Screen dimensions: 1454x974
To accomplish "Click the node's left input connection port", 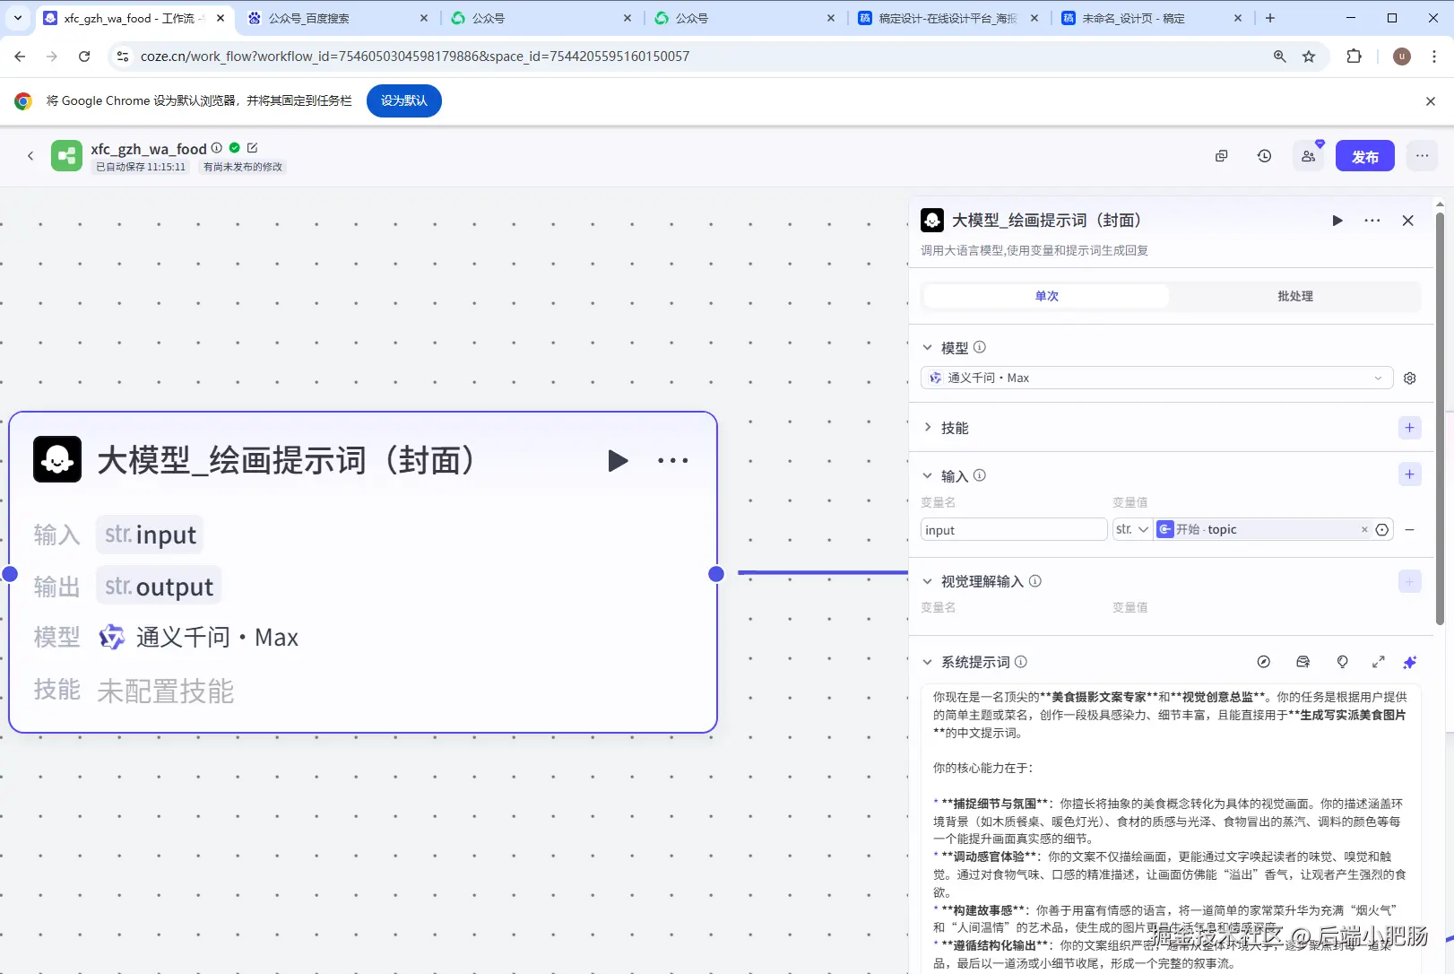I will coord(10,574).
